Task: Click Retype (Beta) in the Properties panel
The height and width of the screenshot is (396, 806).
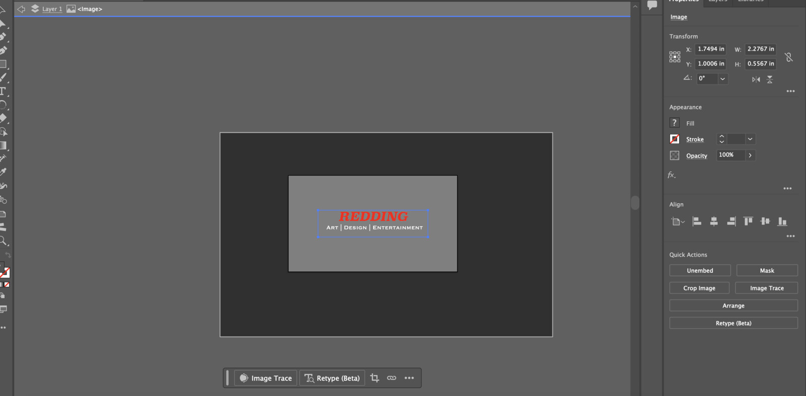Action: click(x=733, y=324)
